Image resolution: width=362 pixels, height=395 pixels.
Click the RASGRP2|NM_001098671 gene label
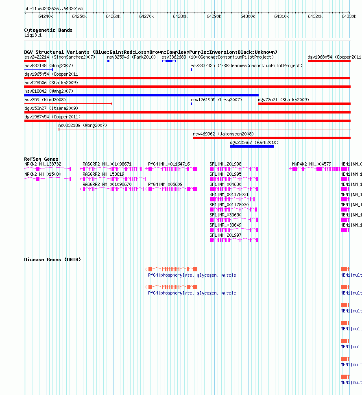coord(107,164)
